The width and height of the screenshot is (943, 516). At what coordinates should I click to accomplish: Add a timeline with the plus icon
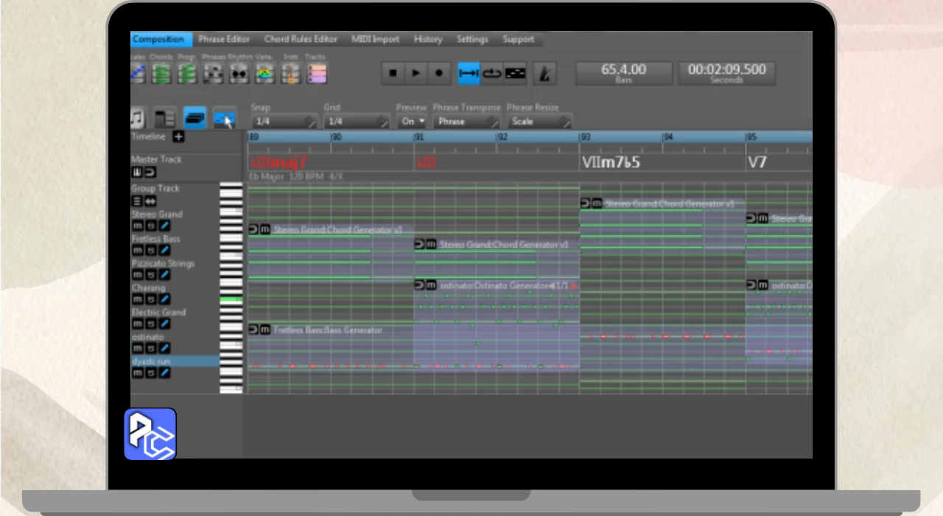178,136
